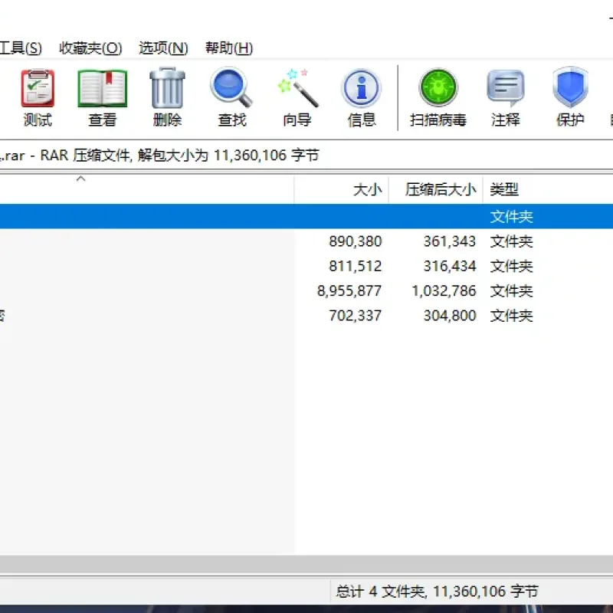Open the 收藏夹(O) menu
Screen dimensions: 613x613
tap(90, 48)
